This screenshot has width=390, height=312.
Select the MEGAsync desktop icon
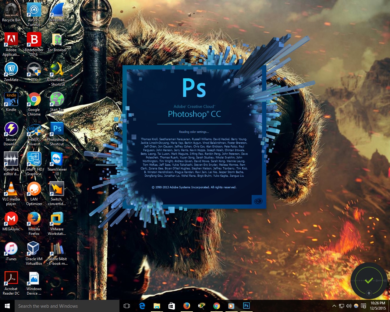(11, 222)
